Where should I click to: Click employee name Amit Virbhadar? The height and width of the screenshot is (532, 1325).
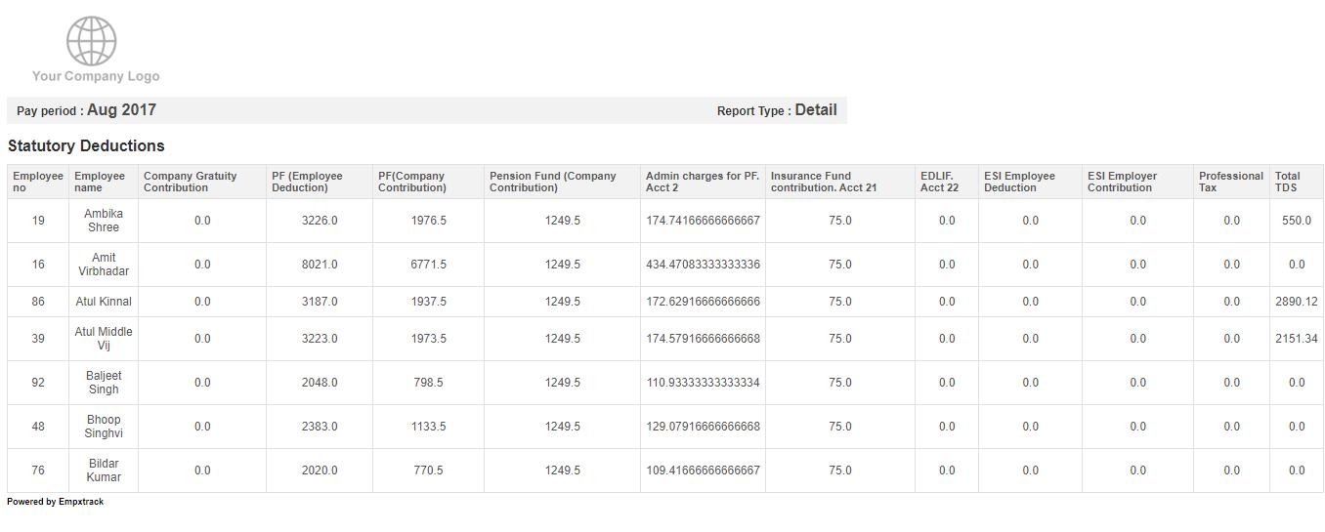coord(104,265)
